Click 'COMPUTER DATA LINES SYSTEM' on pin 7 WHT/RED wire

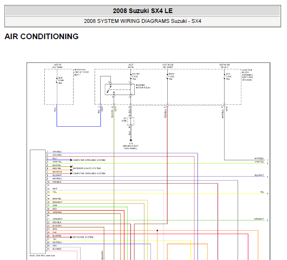(89, 173)
